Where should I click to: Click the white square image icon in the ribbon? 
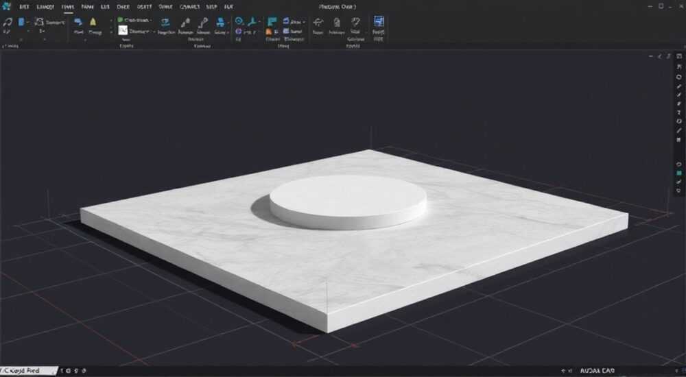(123, 31)
